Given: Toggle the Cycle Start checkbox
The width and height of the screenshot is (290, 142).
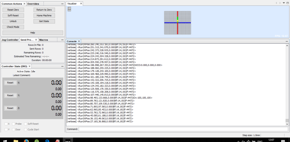Looking at the screenshot, I should pos(26,130).
